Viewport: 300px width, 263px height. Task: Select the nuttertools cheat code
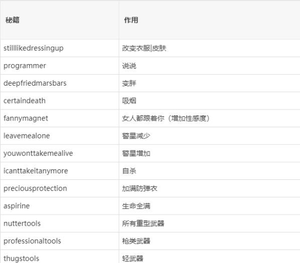click(22, 224)
